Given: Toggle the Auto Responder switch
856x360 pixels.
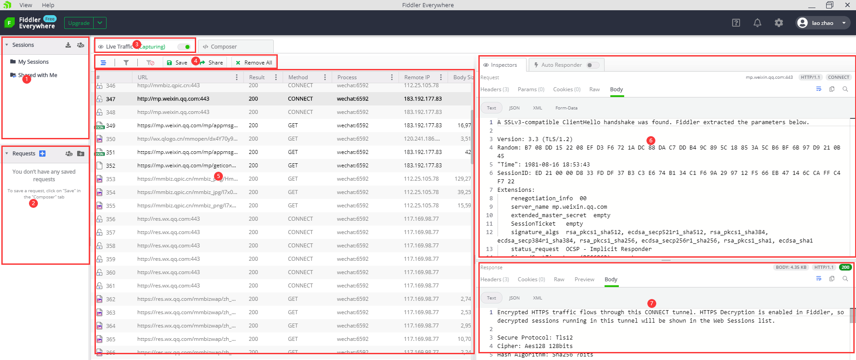Looking at the screenshot, I should tap(593, 65).
